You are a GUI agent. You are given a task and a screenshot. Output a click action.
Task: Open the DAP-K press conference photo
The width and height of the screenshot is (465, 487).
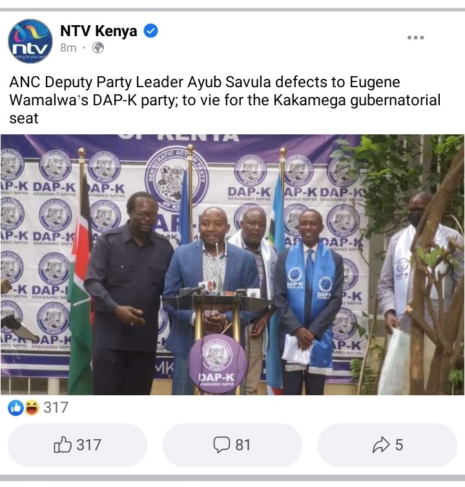point(232,265)
